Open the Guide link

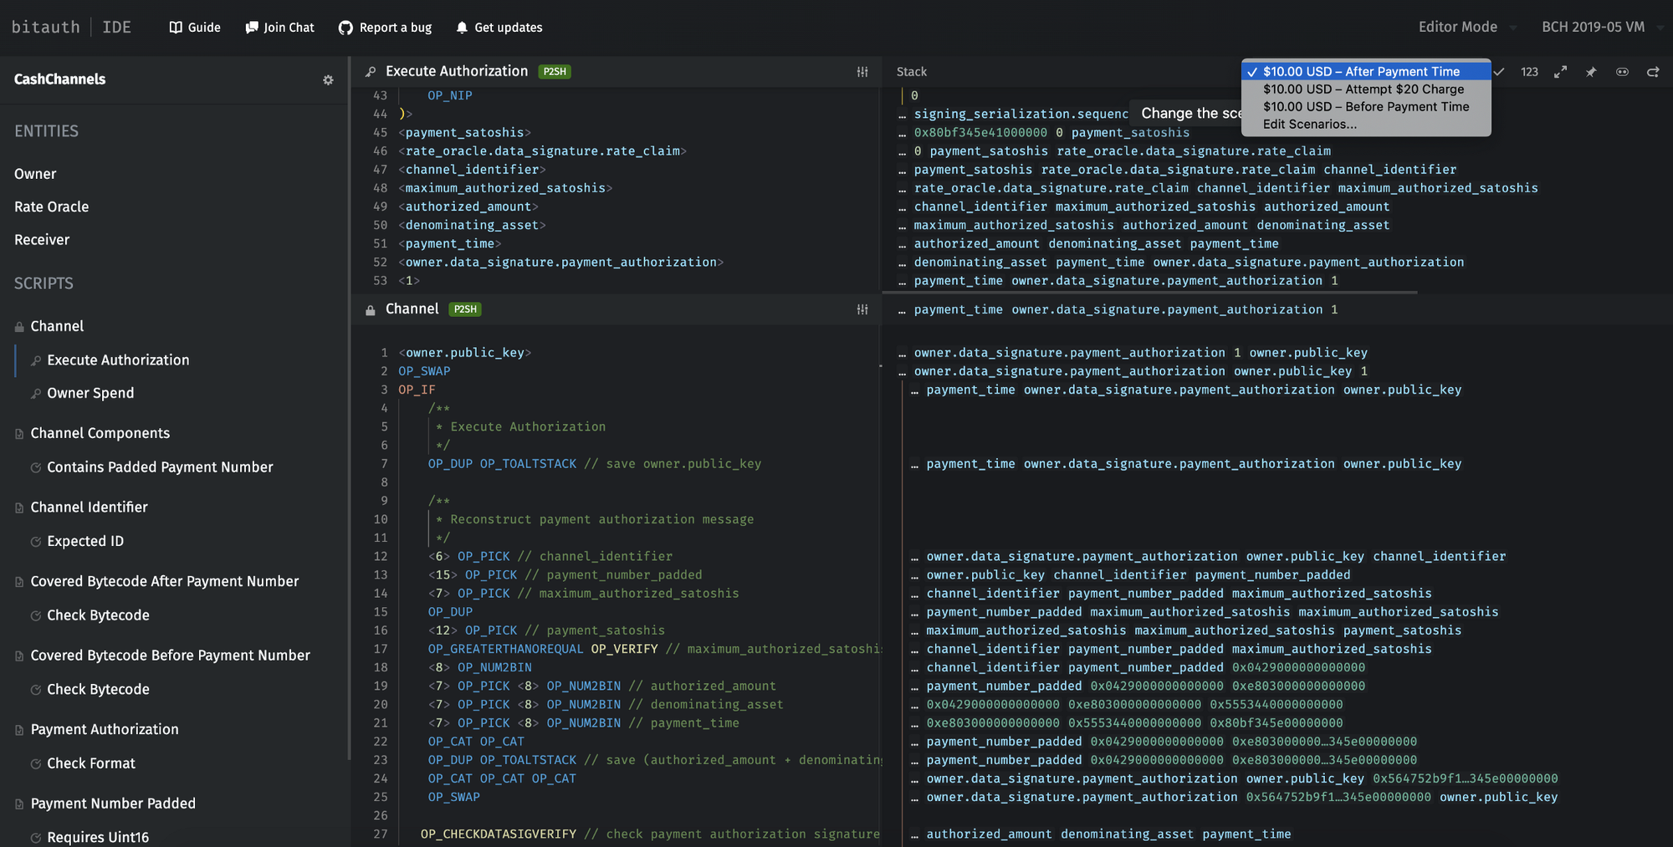coord(195,28)
